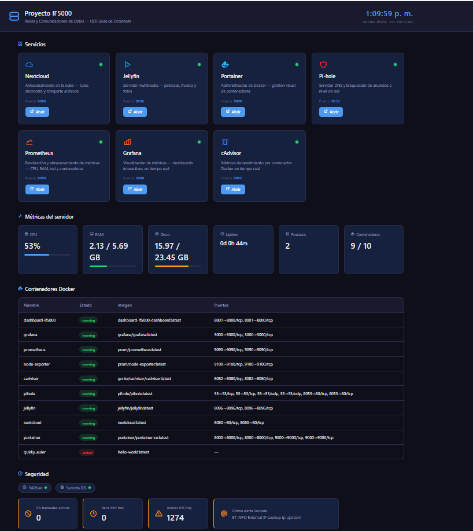Open Pi-hole with its Abrir button

pyautogui.click(x=331, y=112)
